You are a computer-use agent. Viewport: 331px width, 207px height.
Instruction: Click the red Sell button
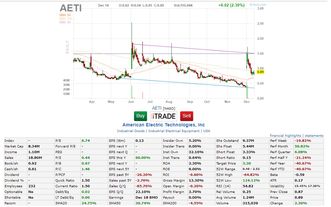(187, 116)
